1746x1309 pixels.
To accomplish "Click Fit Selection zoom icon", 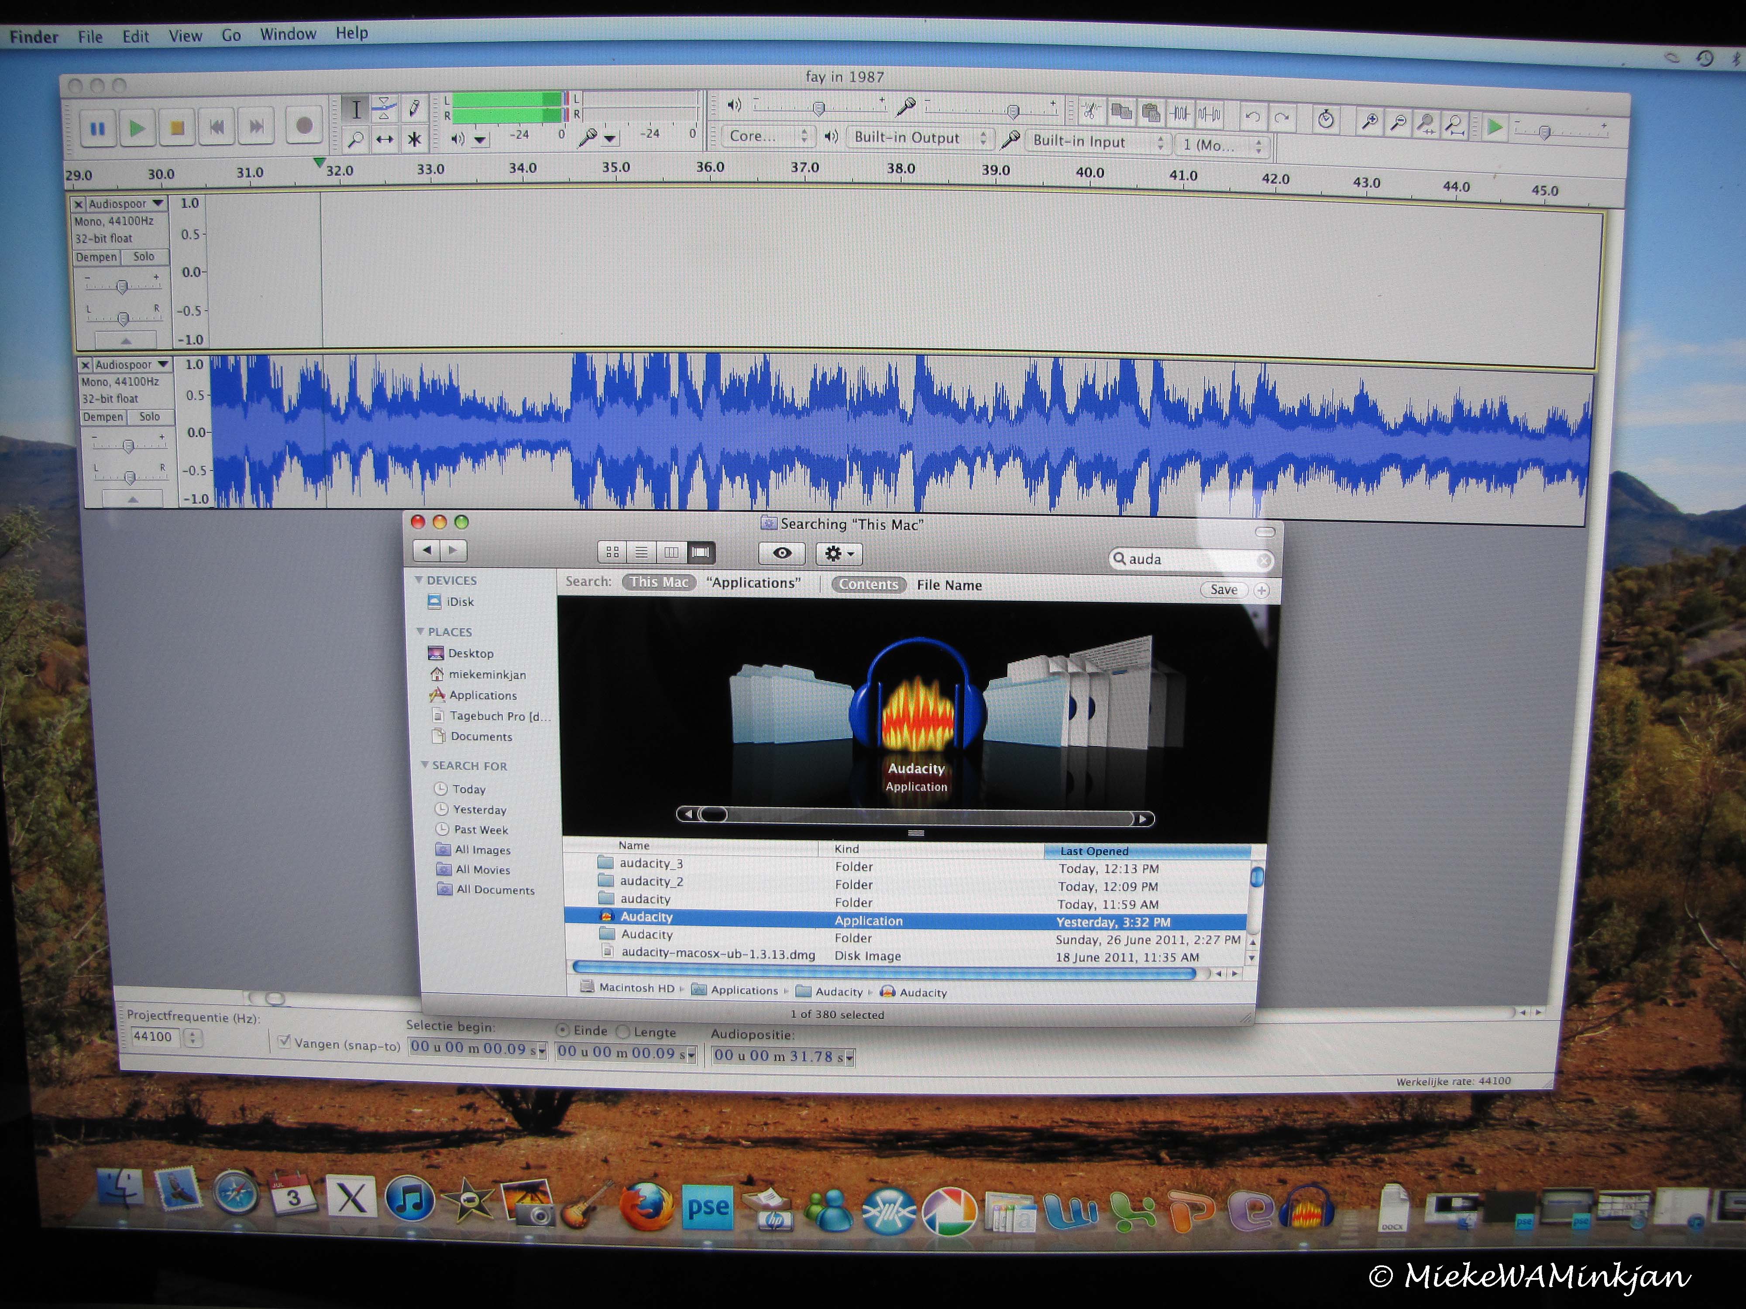I will pos(1427,122).
